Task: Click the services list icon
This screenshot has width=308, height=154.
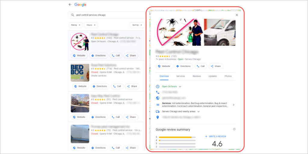Action: tap(158, 105)
